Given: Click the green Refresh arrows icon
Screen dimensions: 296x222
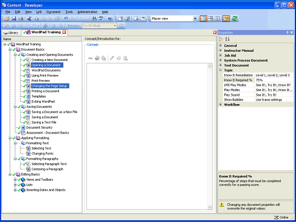Looking at the screenshot, I should coord(235,18).
